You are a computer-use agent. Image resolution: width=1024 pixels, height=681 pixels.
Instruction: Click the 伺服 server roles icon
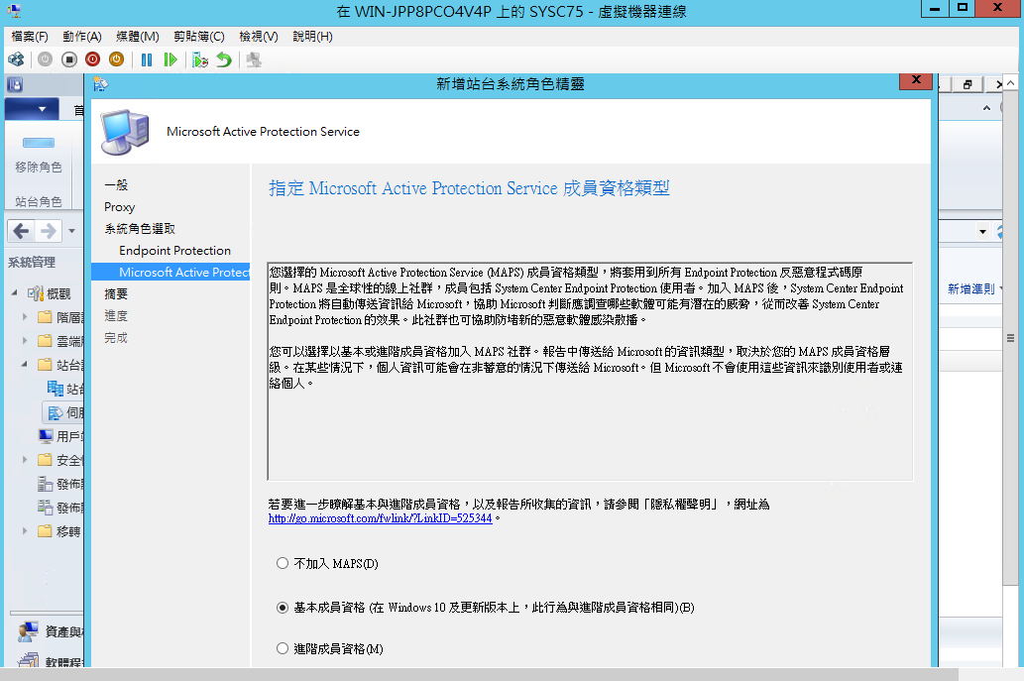tap(56, 412)
